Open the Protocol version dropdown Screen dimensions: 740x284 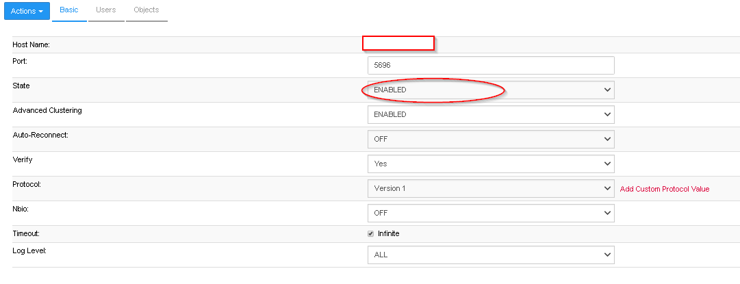[491, 188]
